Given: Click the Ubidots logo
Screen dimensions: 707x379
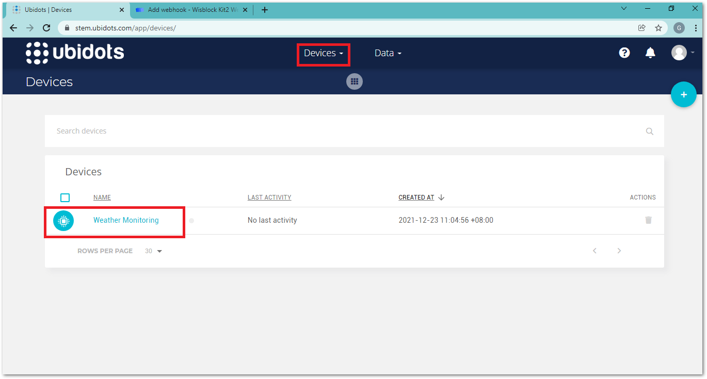Looking at the screenshot, I should [x=75, y=53].
